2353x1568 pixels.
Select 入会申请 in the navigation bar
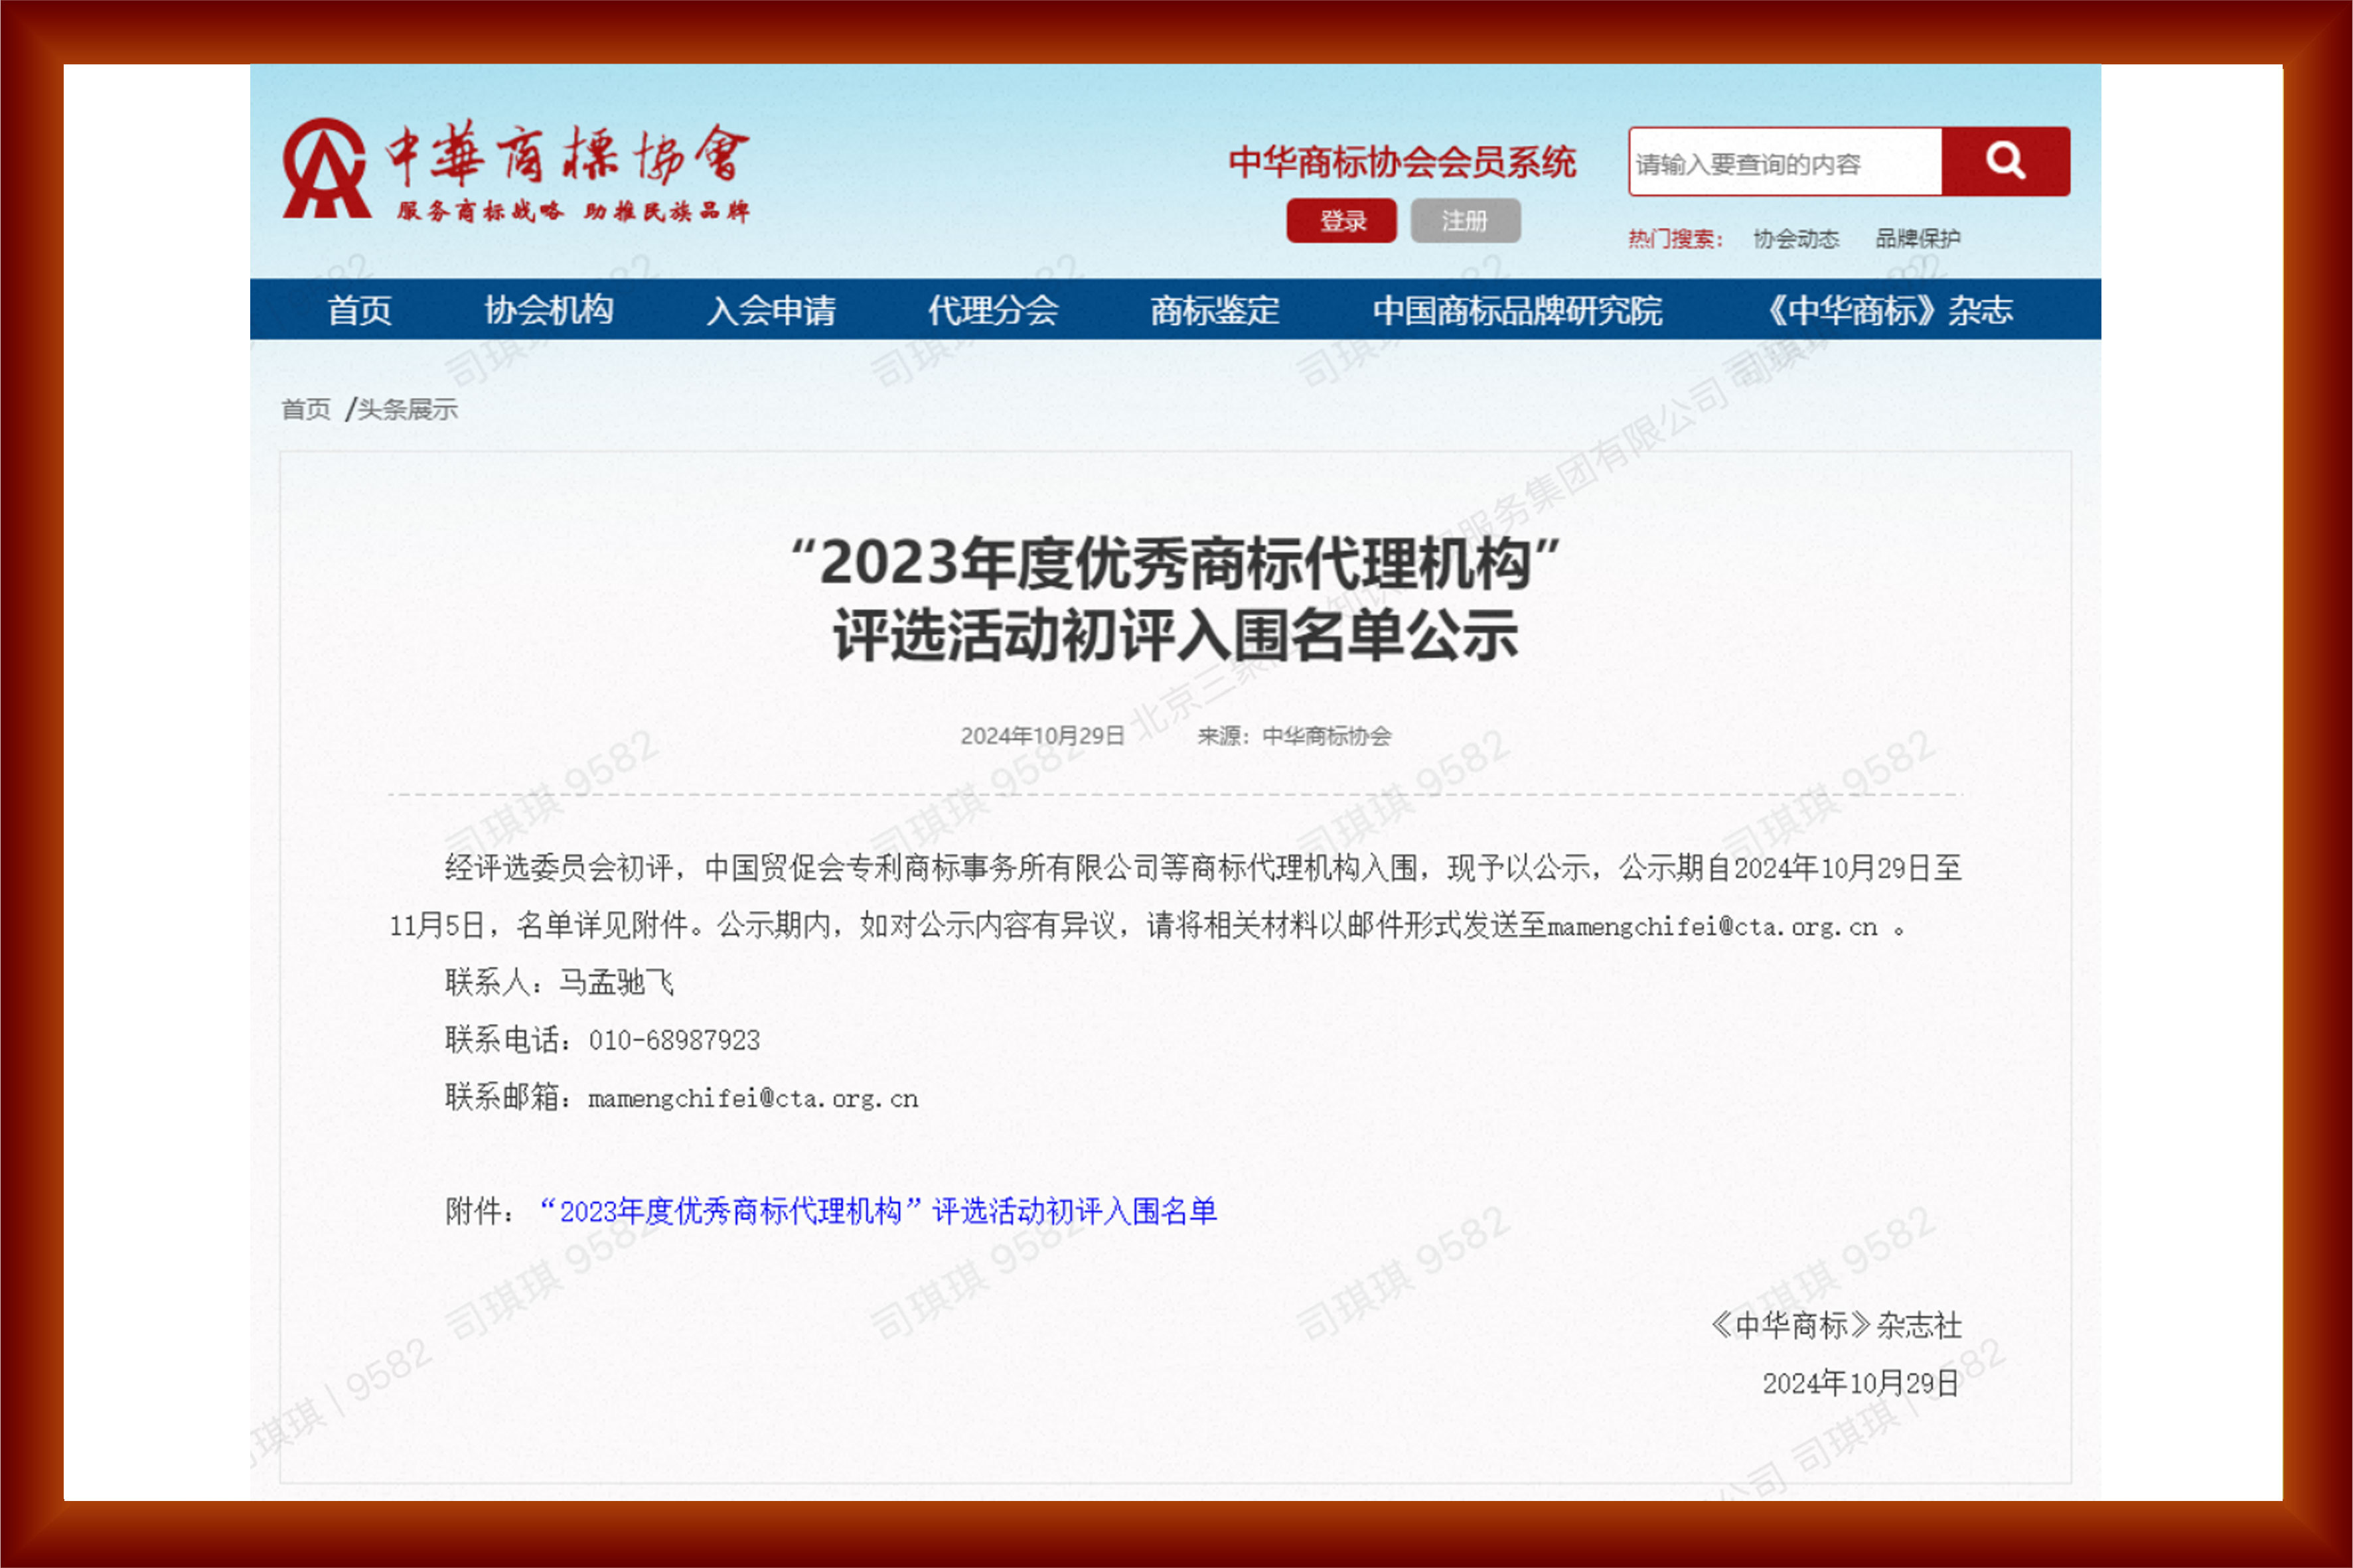point(771,310)
